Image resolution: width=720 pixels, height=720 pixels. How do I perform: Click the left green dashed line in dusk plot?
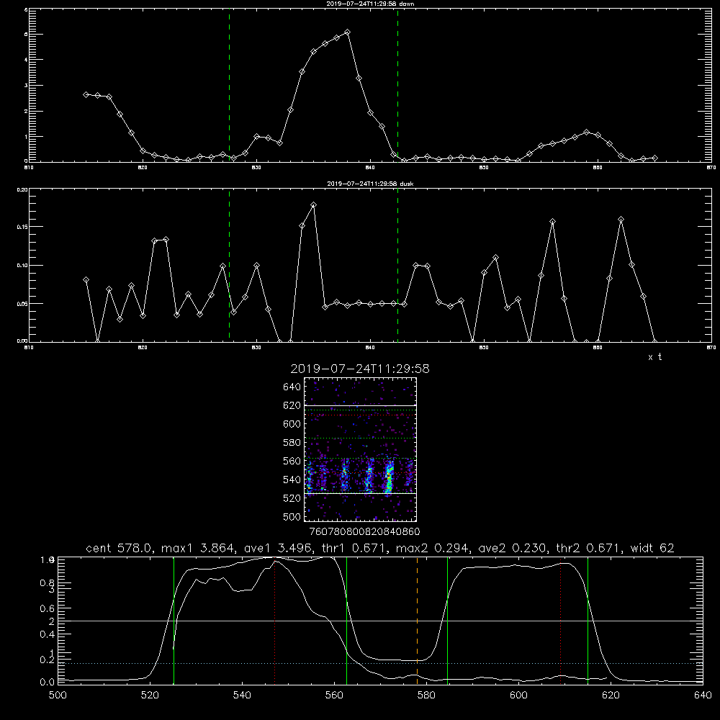pyautogui.click(x=229, y=265)
